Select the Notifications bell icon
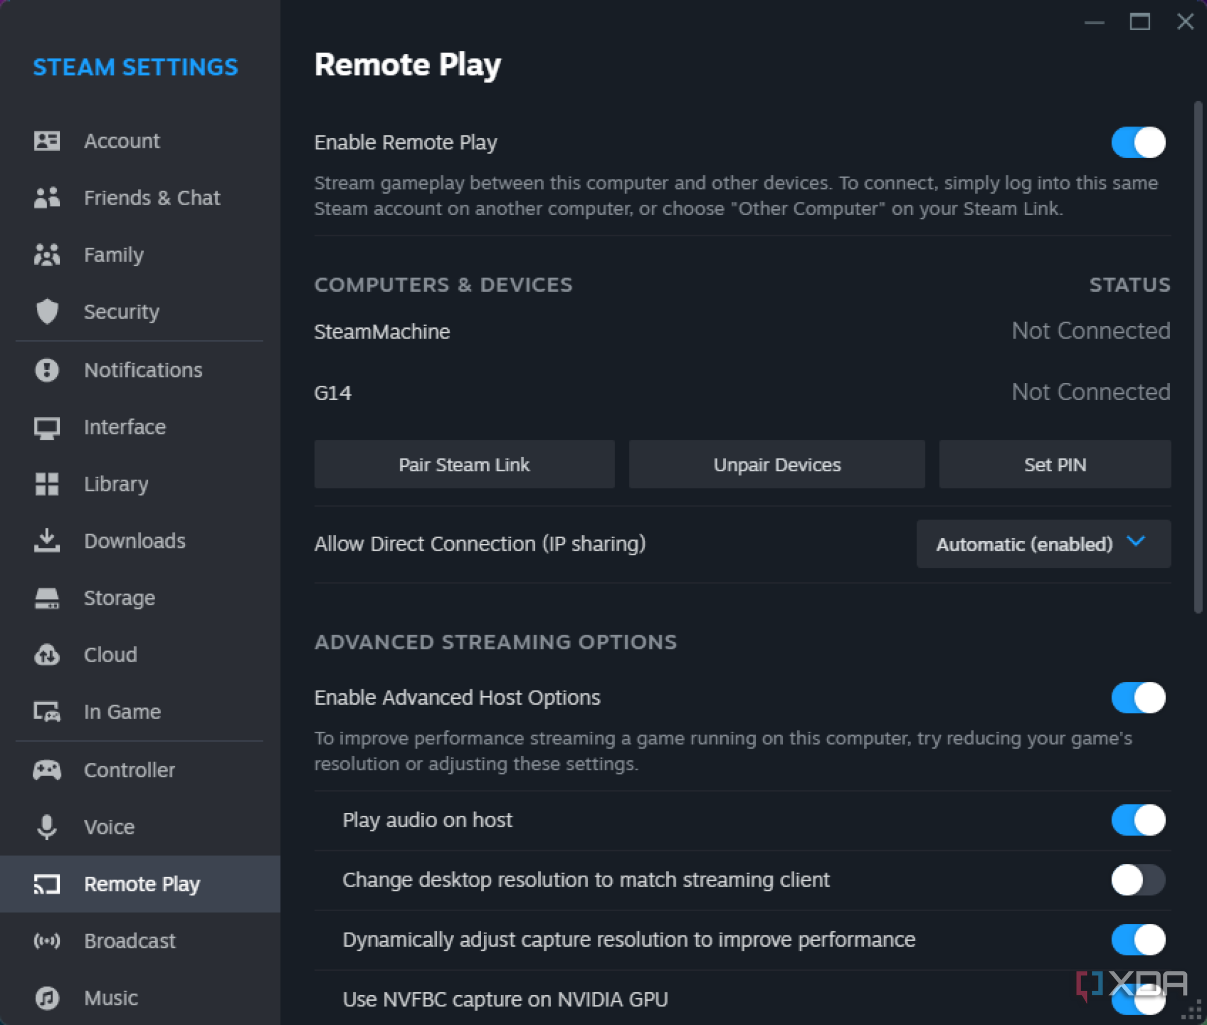1207x1025 pixels. [47, 370]
